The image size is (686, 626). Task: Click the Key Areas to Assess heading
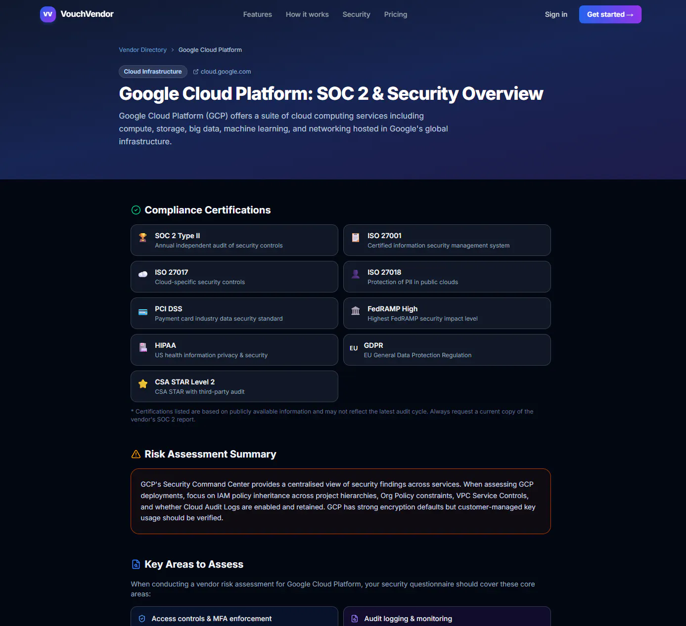click(x=194, y=564)
